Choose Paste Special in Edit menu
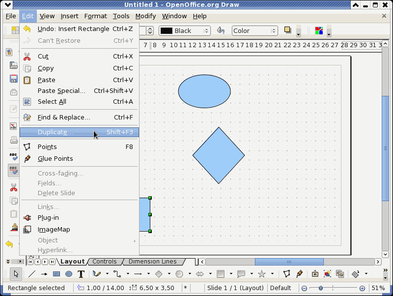The width and height of the screenshot is (393, 296). point(79,91)
